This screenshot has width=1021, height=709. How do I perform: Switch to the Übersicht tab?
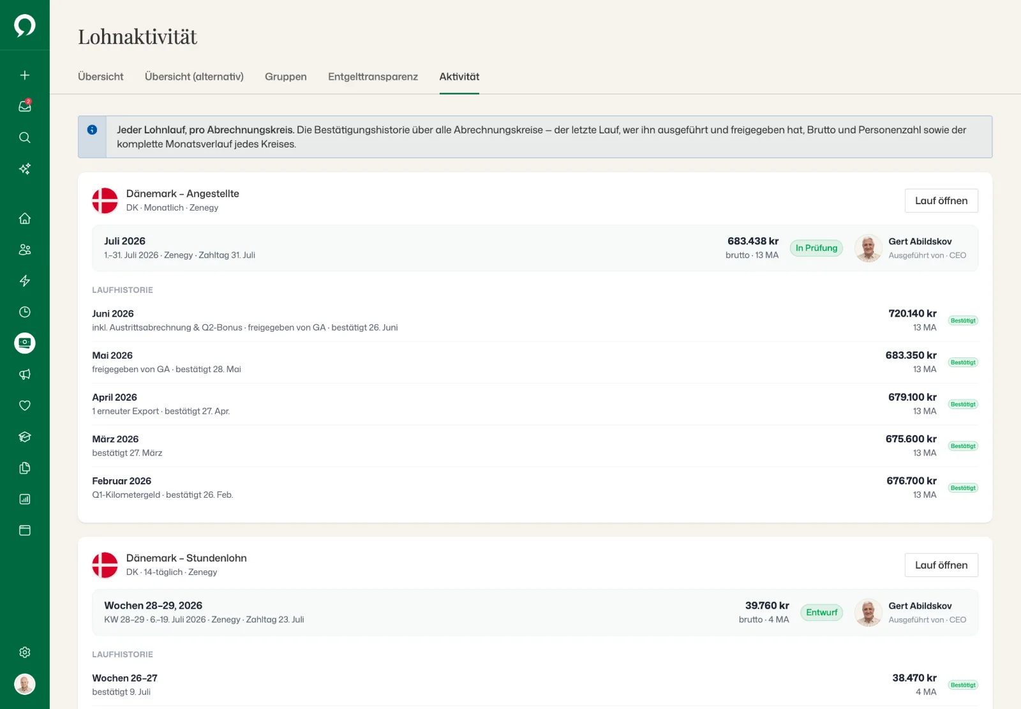pyautogui.click(x=101, y=77)
